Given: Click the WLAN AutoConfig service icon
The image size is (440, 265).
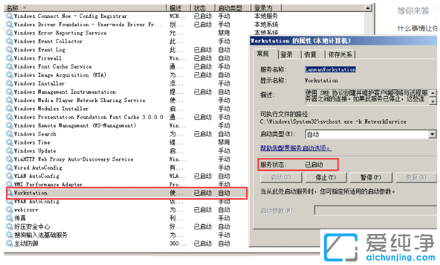Looking at the screenshot, I should 9,176.
